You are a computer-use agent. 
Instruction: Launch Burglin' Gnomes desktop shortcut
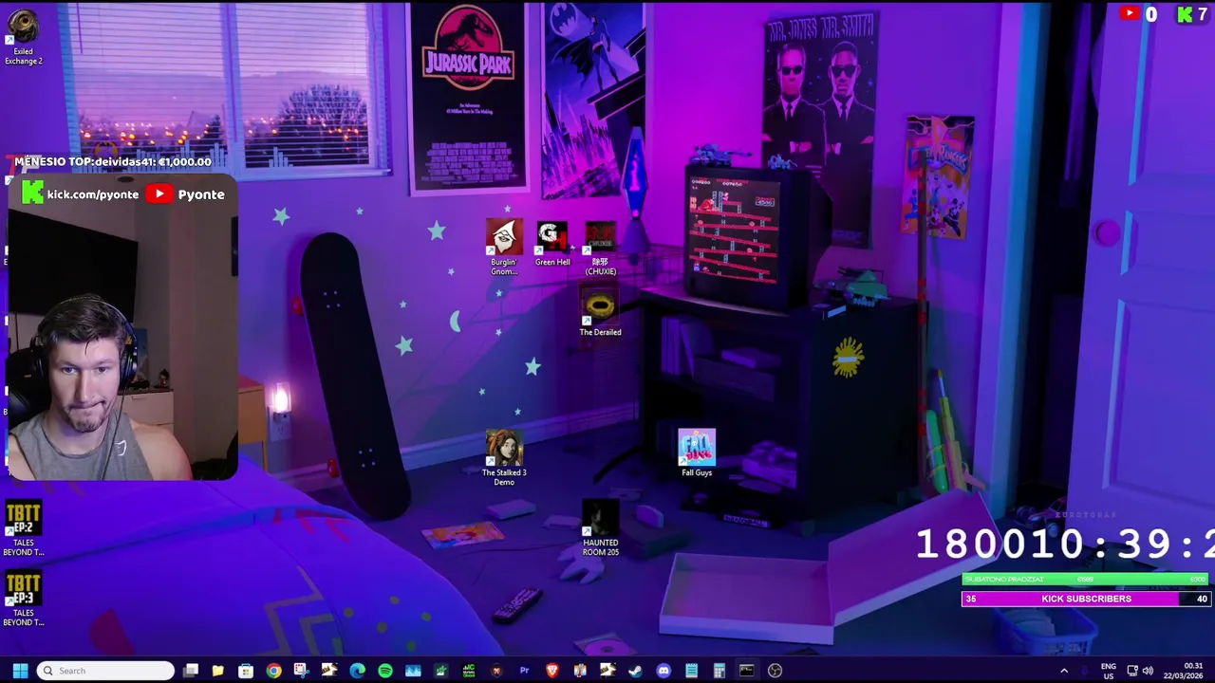pyautogui.click(x=504, y=249)
